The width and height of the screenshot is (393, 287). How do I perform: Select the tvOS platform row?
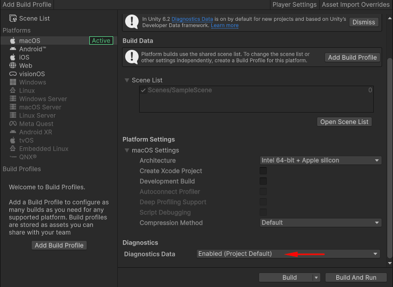(x=59, y=140)
